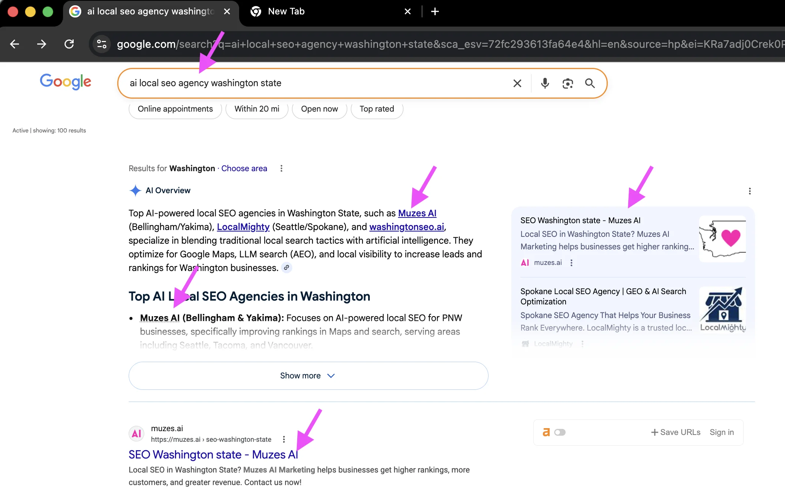785x501 pixels.
Task: Toggle the Open now filter chip
Action: pos(319,109)
